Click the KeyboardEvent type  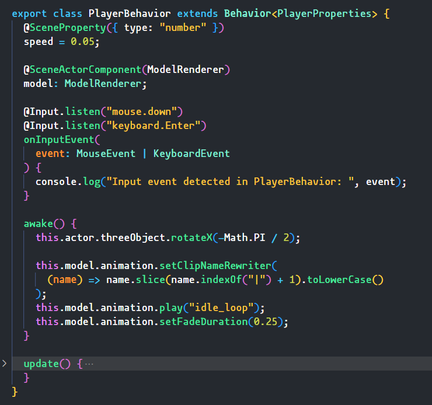point(191,153)
